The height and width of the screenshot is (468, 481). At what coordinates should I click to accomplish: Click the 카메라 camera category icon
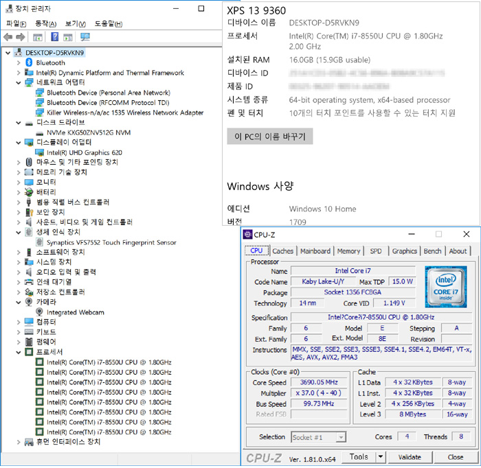(29, 302)
